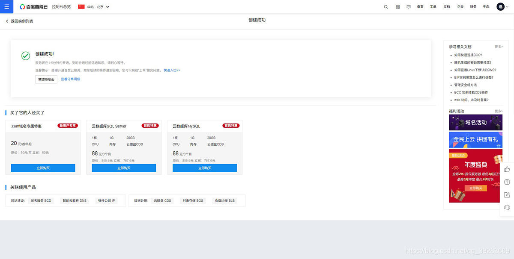
Task: Open the doc 如何快速连接BCC?
Action: tap(468, 55)
